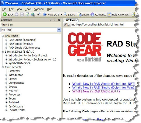Viewport: 141px width, 123px height.
Task: Open the How Do I dropdown arrow
Action: (x=61, y=14)
